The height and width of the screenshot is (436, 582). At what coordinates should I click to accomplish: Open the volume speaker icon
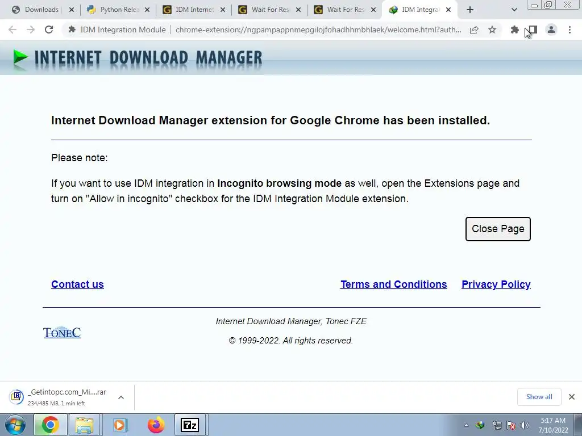coord(525,425)
